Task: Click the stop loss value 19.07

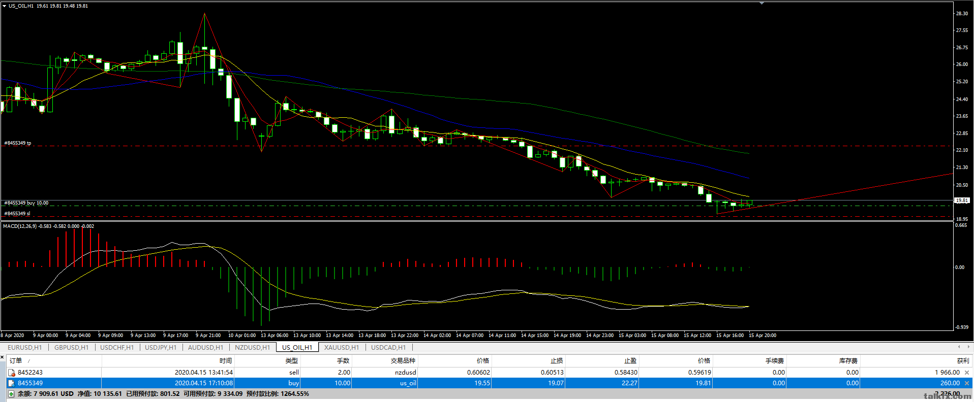Action: (x=556, y=383)
